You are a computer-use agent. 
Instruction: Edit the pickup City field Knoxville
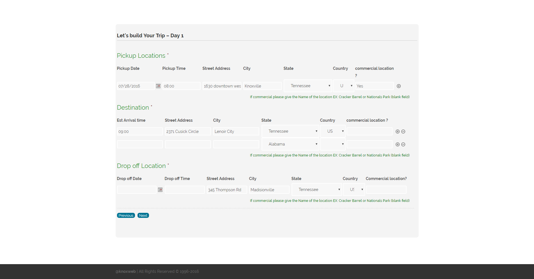click(x=262, y=86)
